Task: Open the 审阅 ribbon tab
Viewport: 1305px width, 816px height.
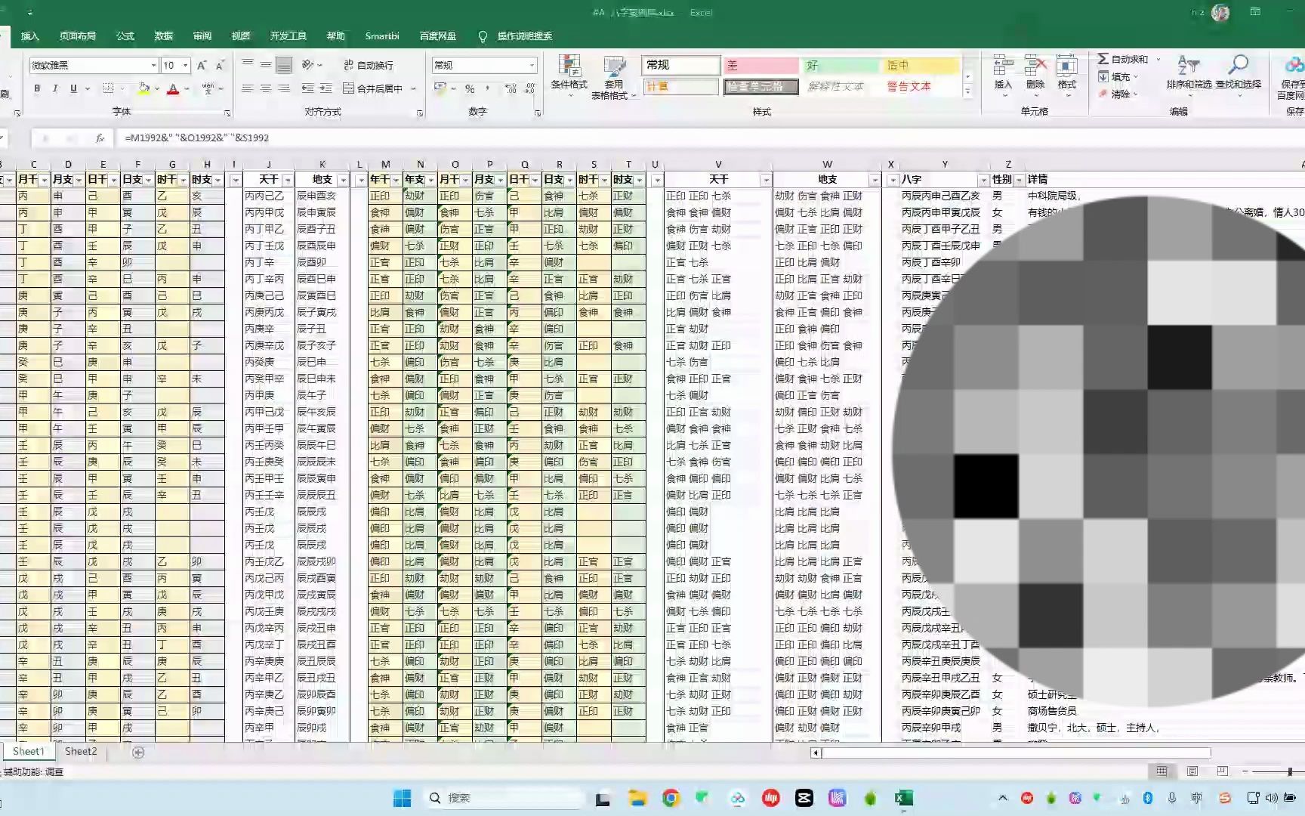Action: pyautogui.click(x=202, y=36)
